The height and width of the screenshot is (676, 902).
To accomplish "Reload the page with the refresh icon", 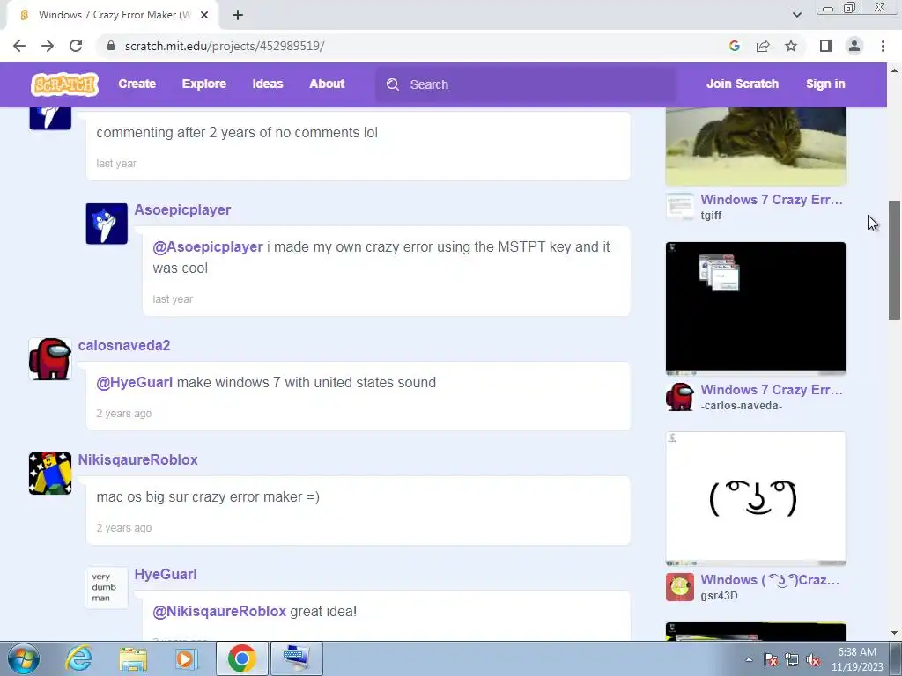I will 76,46.
